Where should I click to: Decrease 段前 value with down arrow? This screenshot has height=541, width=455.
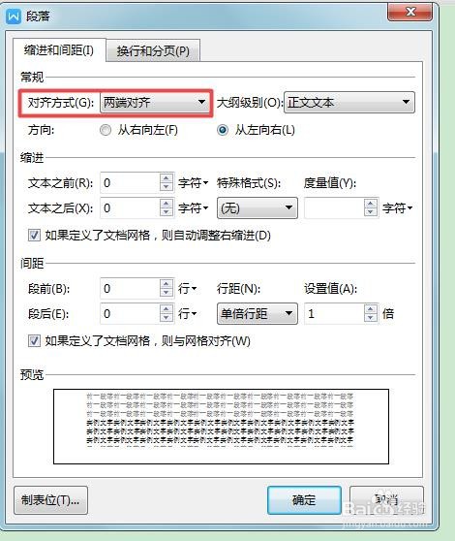point(167,293)
